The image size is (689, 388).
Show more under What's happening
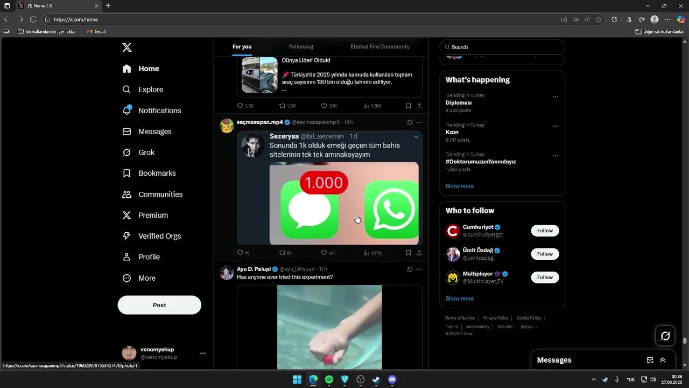(x=460, y=186)
